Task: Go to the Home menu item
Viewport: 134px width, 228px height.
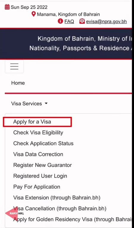Action: click(18, 83)
